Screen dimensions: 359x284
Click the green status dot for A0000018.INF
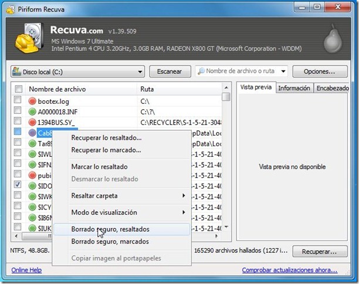[32, 111]
